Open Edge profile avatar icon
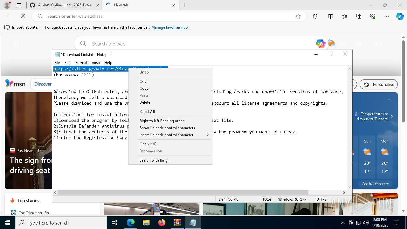Screen dimensions: 407x229 click(x=7, y=5)
